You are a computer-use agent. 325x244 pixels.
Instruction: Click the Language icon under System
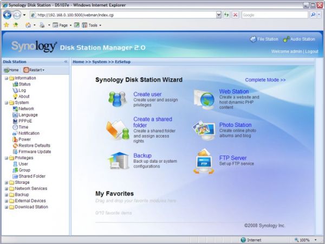point(15,115)
